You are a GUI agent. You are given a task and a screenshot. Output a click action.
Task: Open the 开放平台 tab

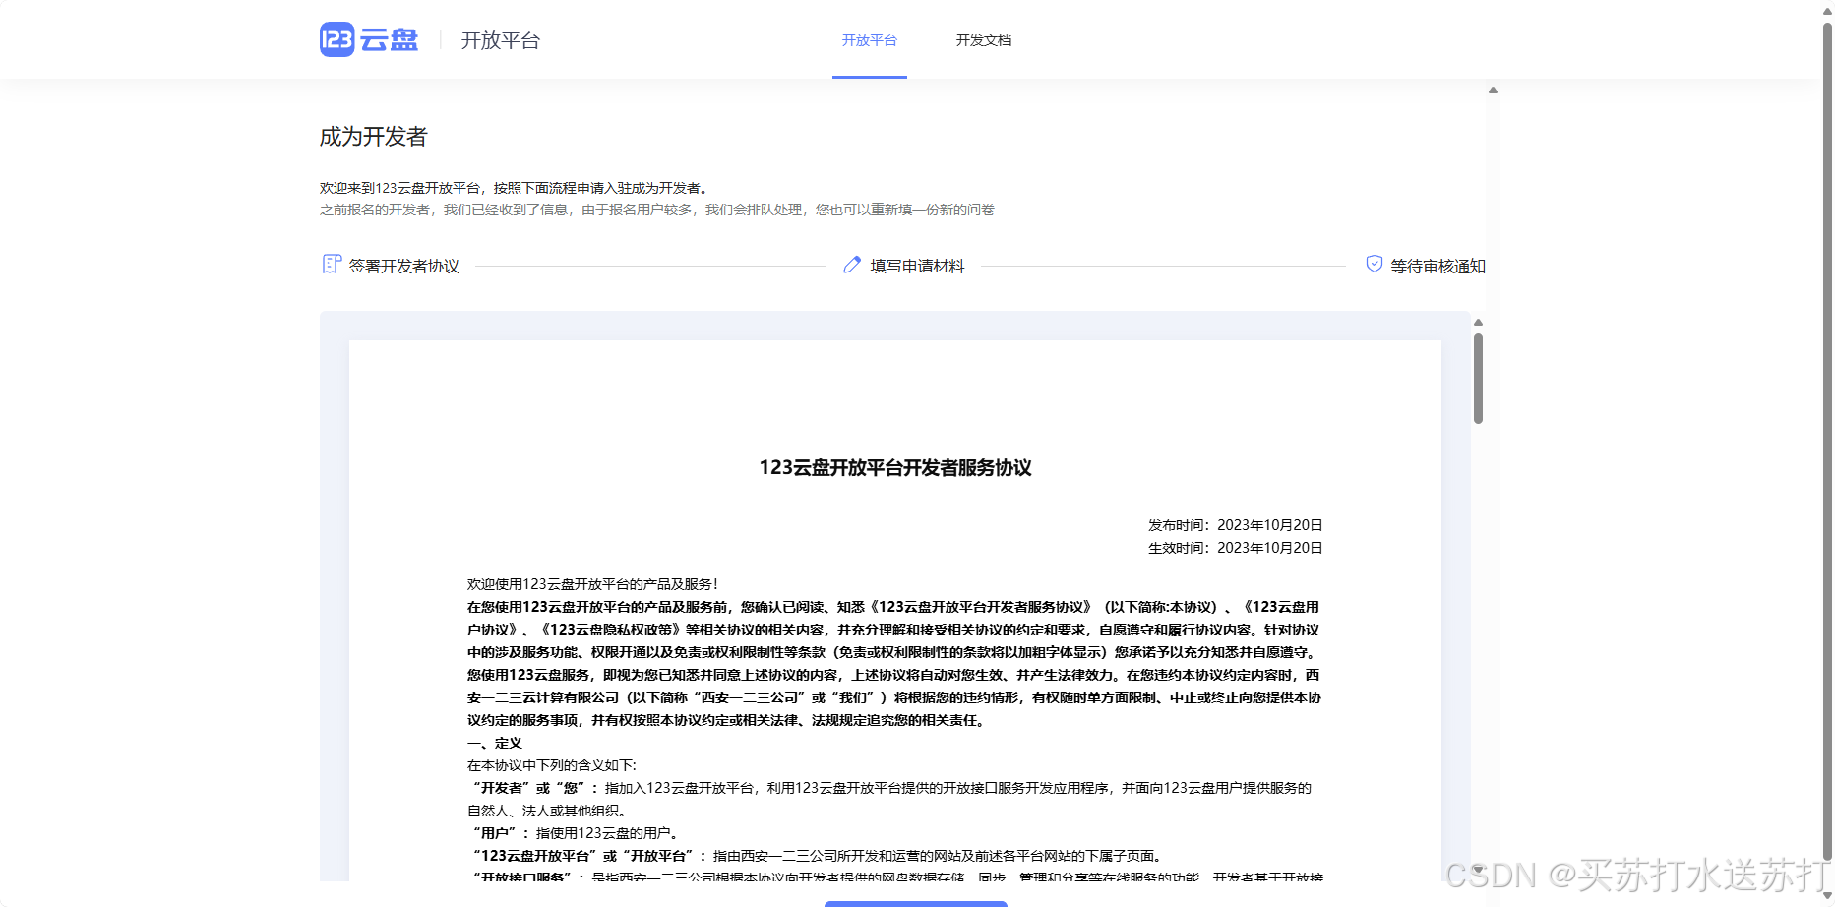tap(870, 40)
